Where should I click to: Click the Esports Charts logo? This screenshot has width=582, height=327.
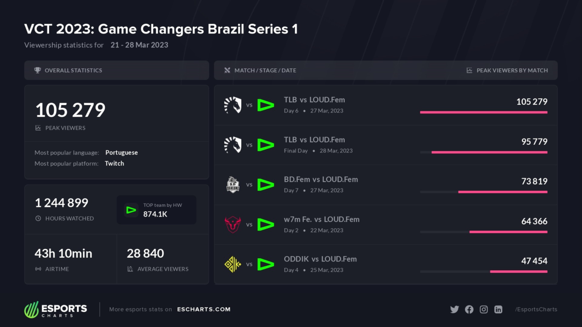(x=56, y=310)
